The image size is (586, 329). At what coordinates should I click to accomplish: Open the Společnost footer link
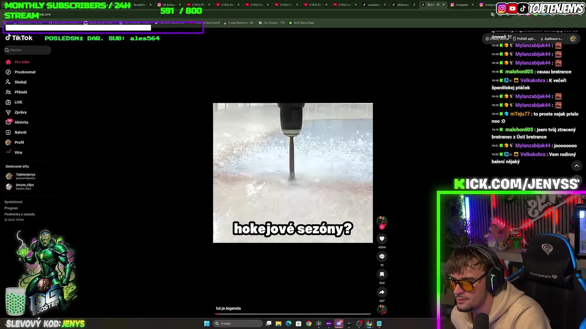point(13,202)
